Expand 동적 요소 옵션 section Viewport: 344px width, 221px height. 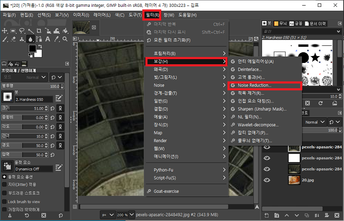pyautogui.click(x=4, y=176)
